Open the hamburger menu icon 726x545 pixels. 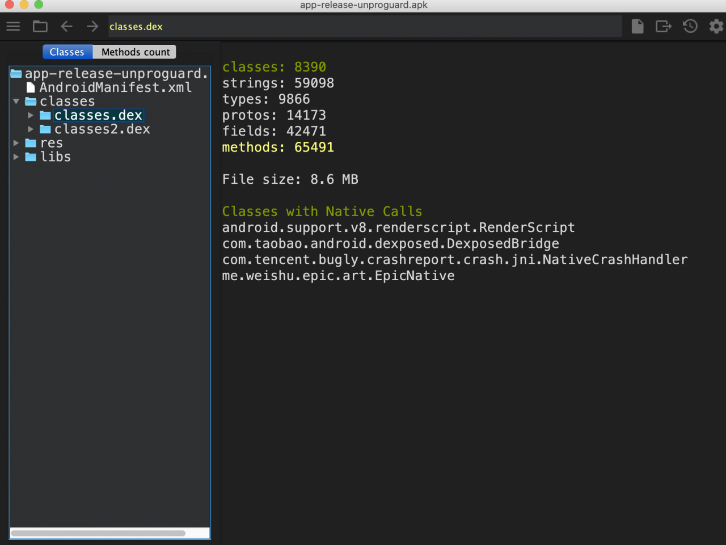(13, 27)
